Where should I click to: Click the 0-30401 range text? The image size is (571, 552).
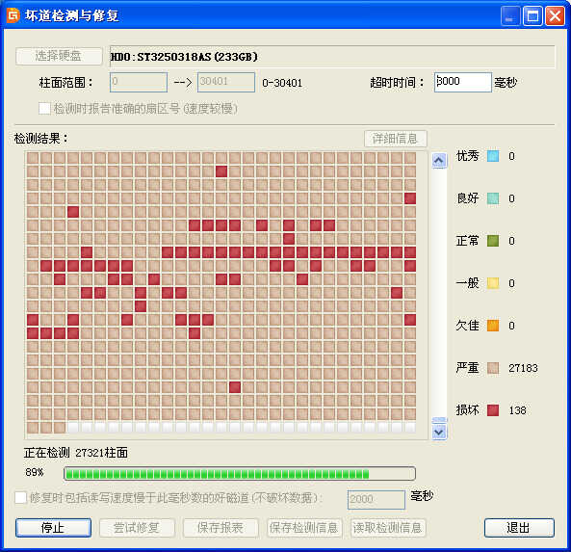click(x=282, y=83)
